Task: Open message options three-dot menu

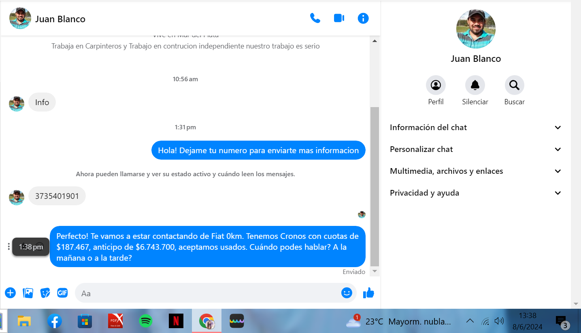Action: click(x=9, y=247)
